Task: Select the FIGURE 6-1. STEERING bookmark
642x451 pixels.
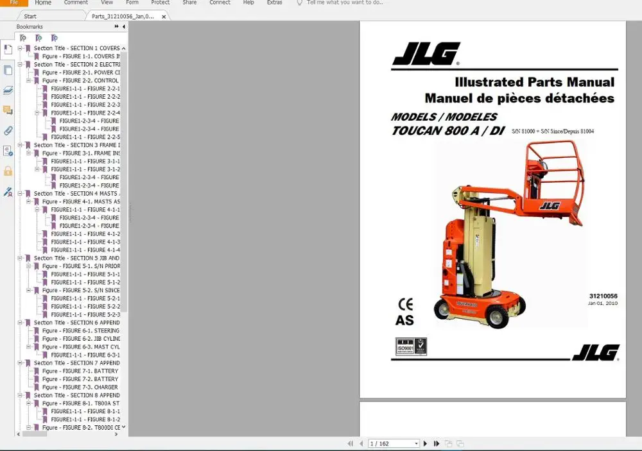Action: (81, 330)
